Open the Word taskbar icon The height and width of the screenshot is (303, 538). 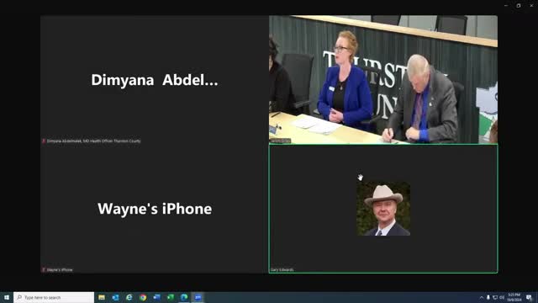[x=156, y=297]
